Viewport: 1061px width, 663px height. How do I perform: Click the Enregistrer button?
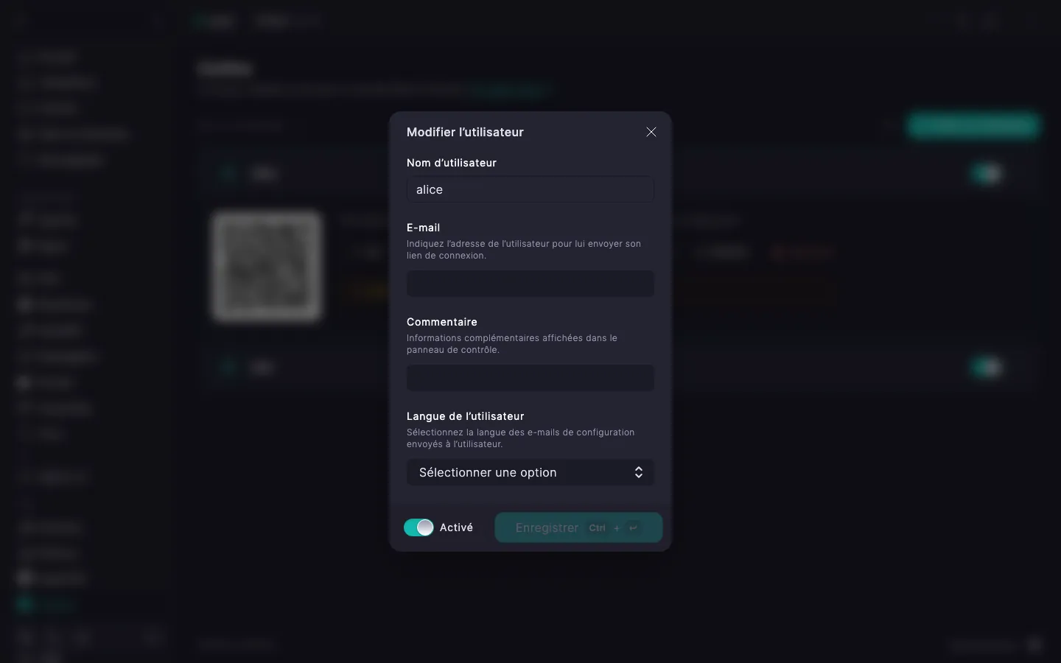pos(578,527)
